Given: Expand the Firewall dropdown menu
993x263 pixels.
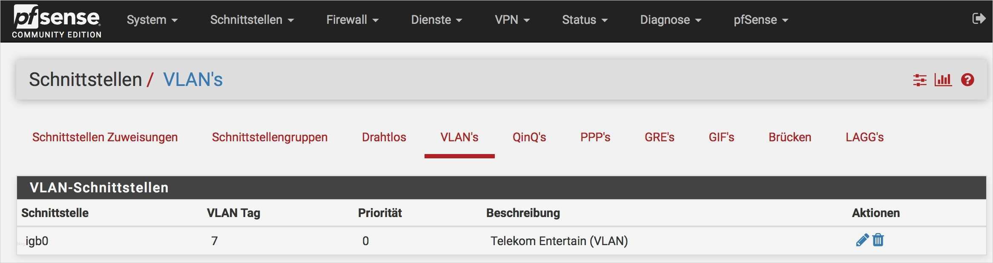Looking at the screenshot, I should point(352,20).
